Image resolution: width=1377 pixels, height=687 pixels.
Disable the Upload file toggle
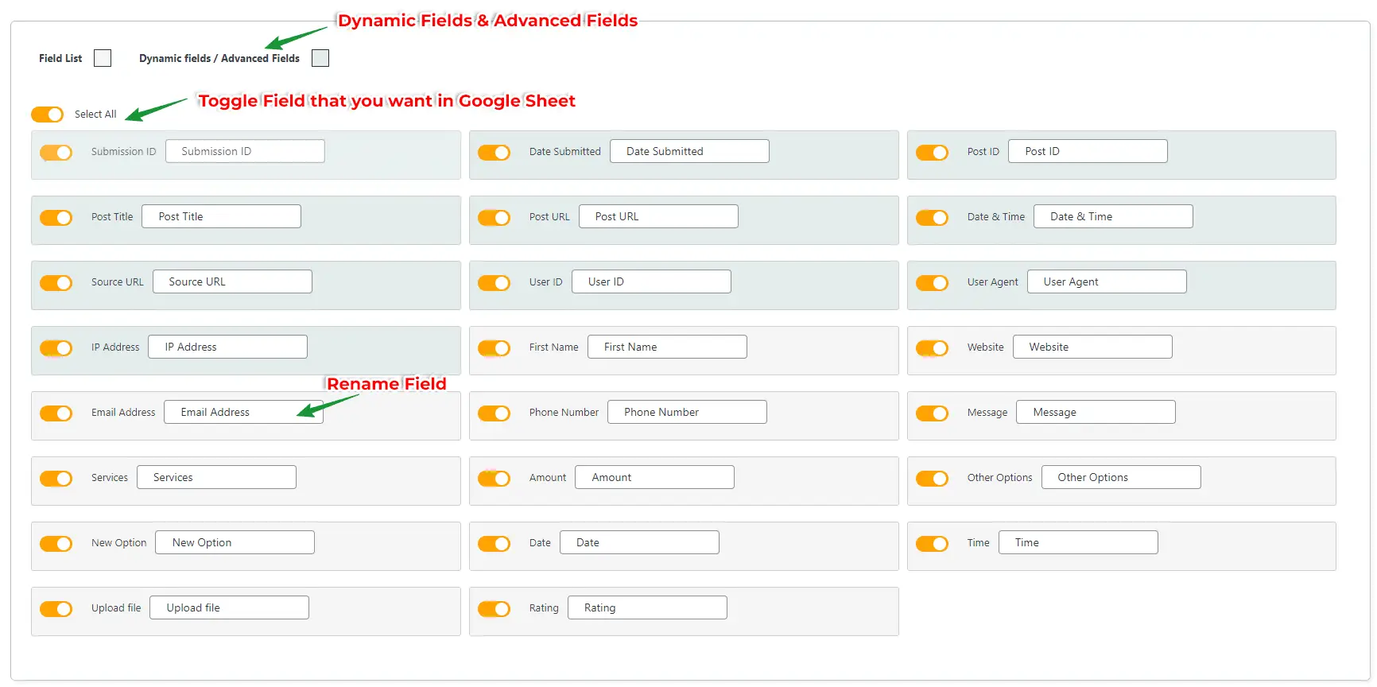(x=56, y=609)
